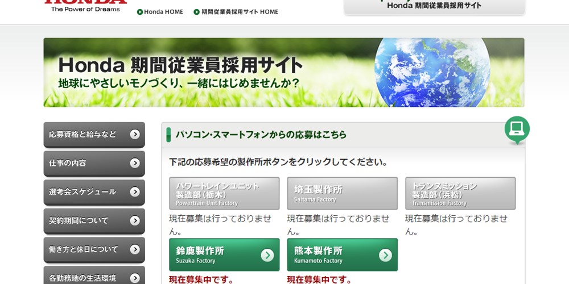
Task: Click the hero banner with the globe
Action: 284,73
